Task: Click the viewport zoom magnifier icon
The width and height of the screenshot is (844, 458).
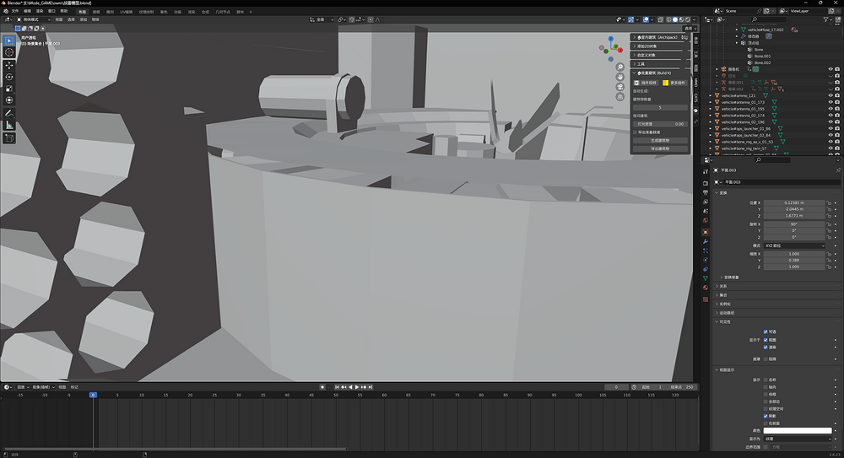Action: tap(620, 67)
